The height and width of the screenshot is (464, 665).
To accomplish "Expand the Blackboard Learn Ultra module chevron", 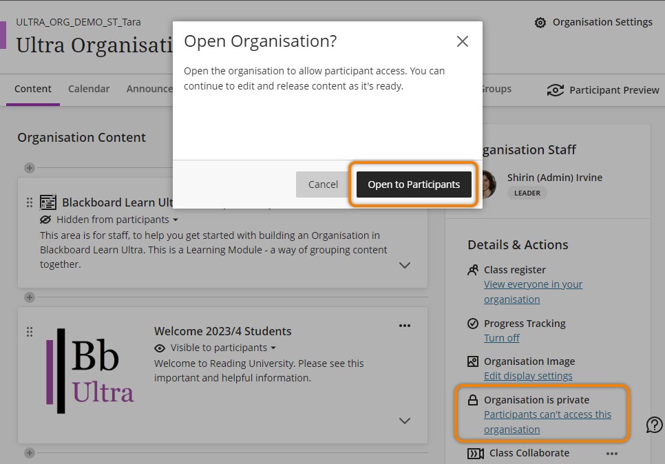I will [405, 265].
